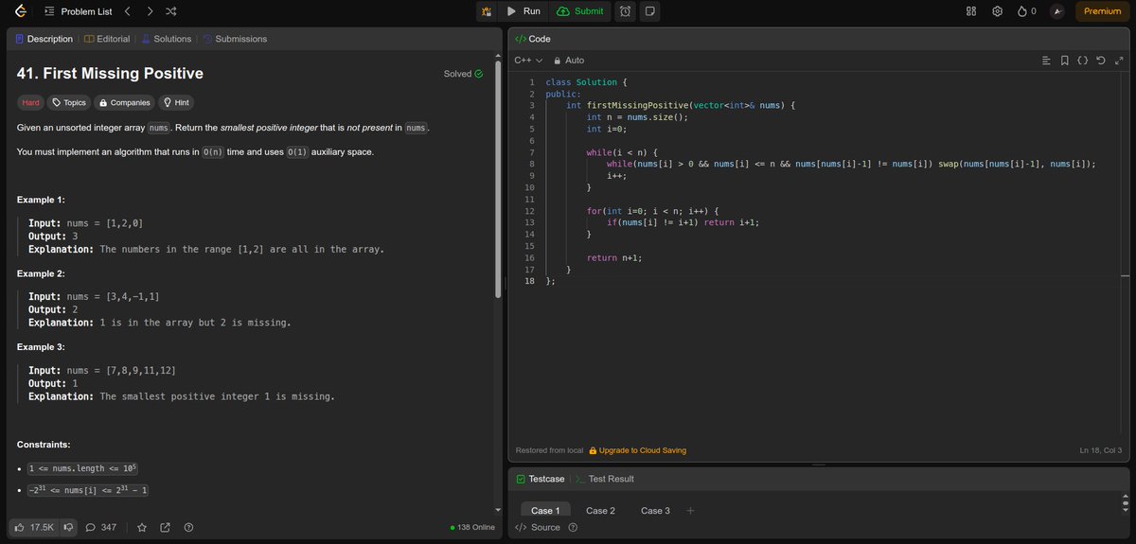Start the alarm clock timer icon

click(x=626, y=11)
